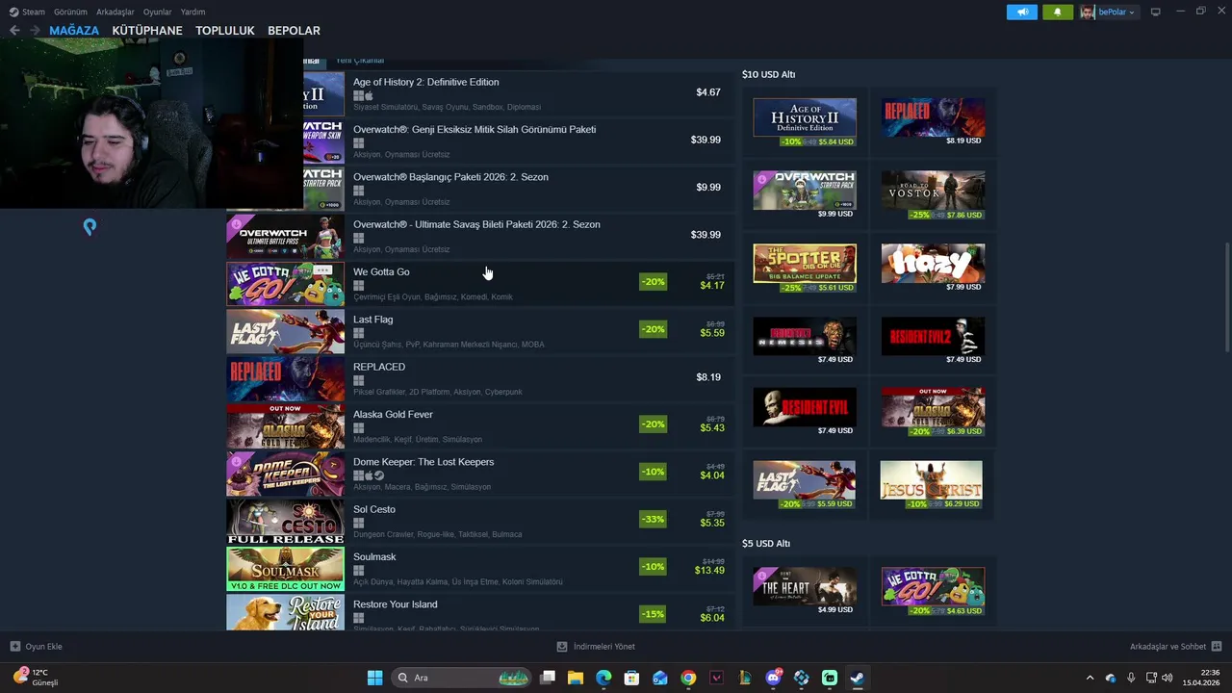Image resolution: width=1232 pixels, height=693 pixels.
Task: Click the Steam taskbar icon
Action: click(857, 678)
